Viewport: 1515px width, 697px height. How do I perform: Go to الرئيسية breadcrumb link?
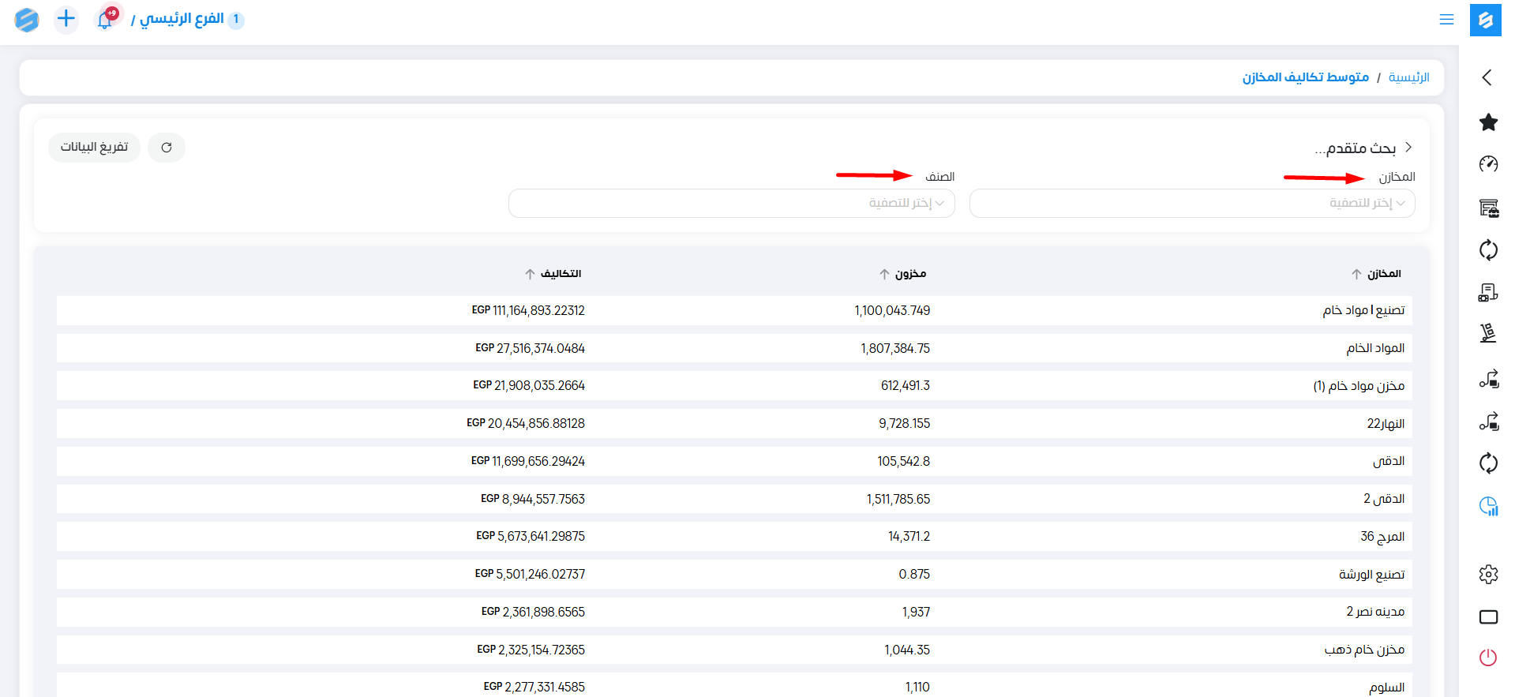click(x=1408, y=77)
